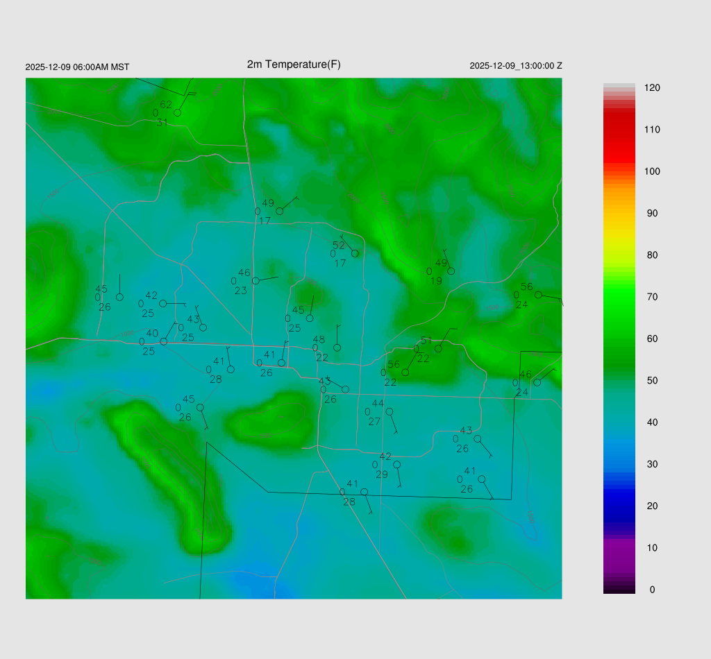Select the station marker labeled 48 and 22
The height and width of the screenshot is (659, 711).
[337, 348]
